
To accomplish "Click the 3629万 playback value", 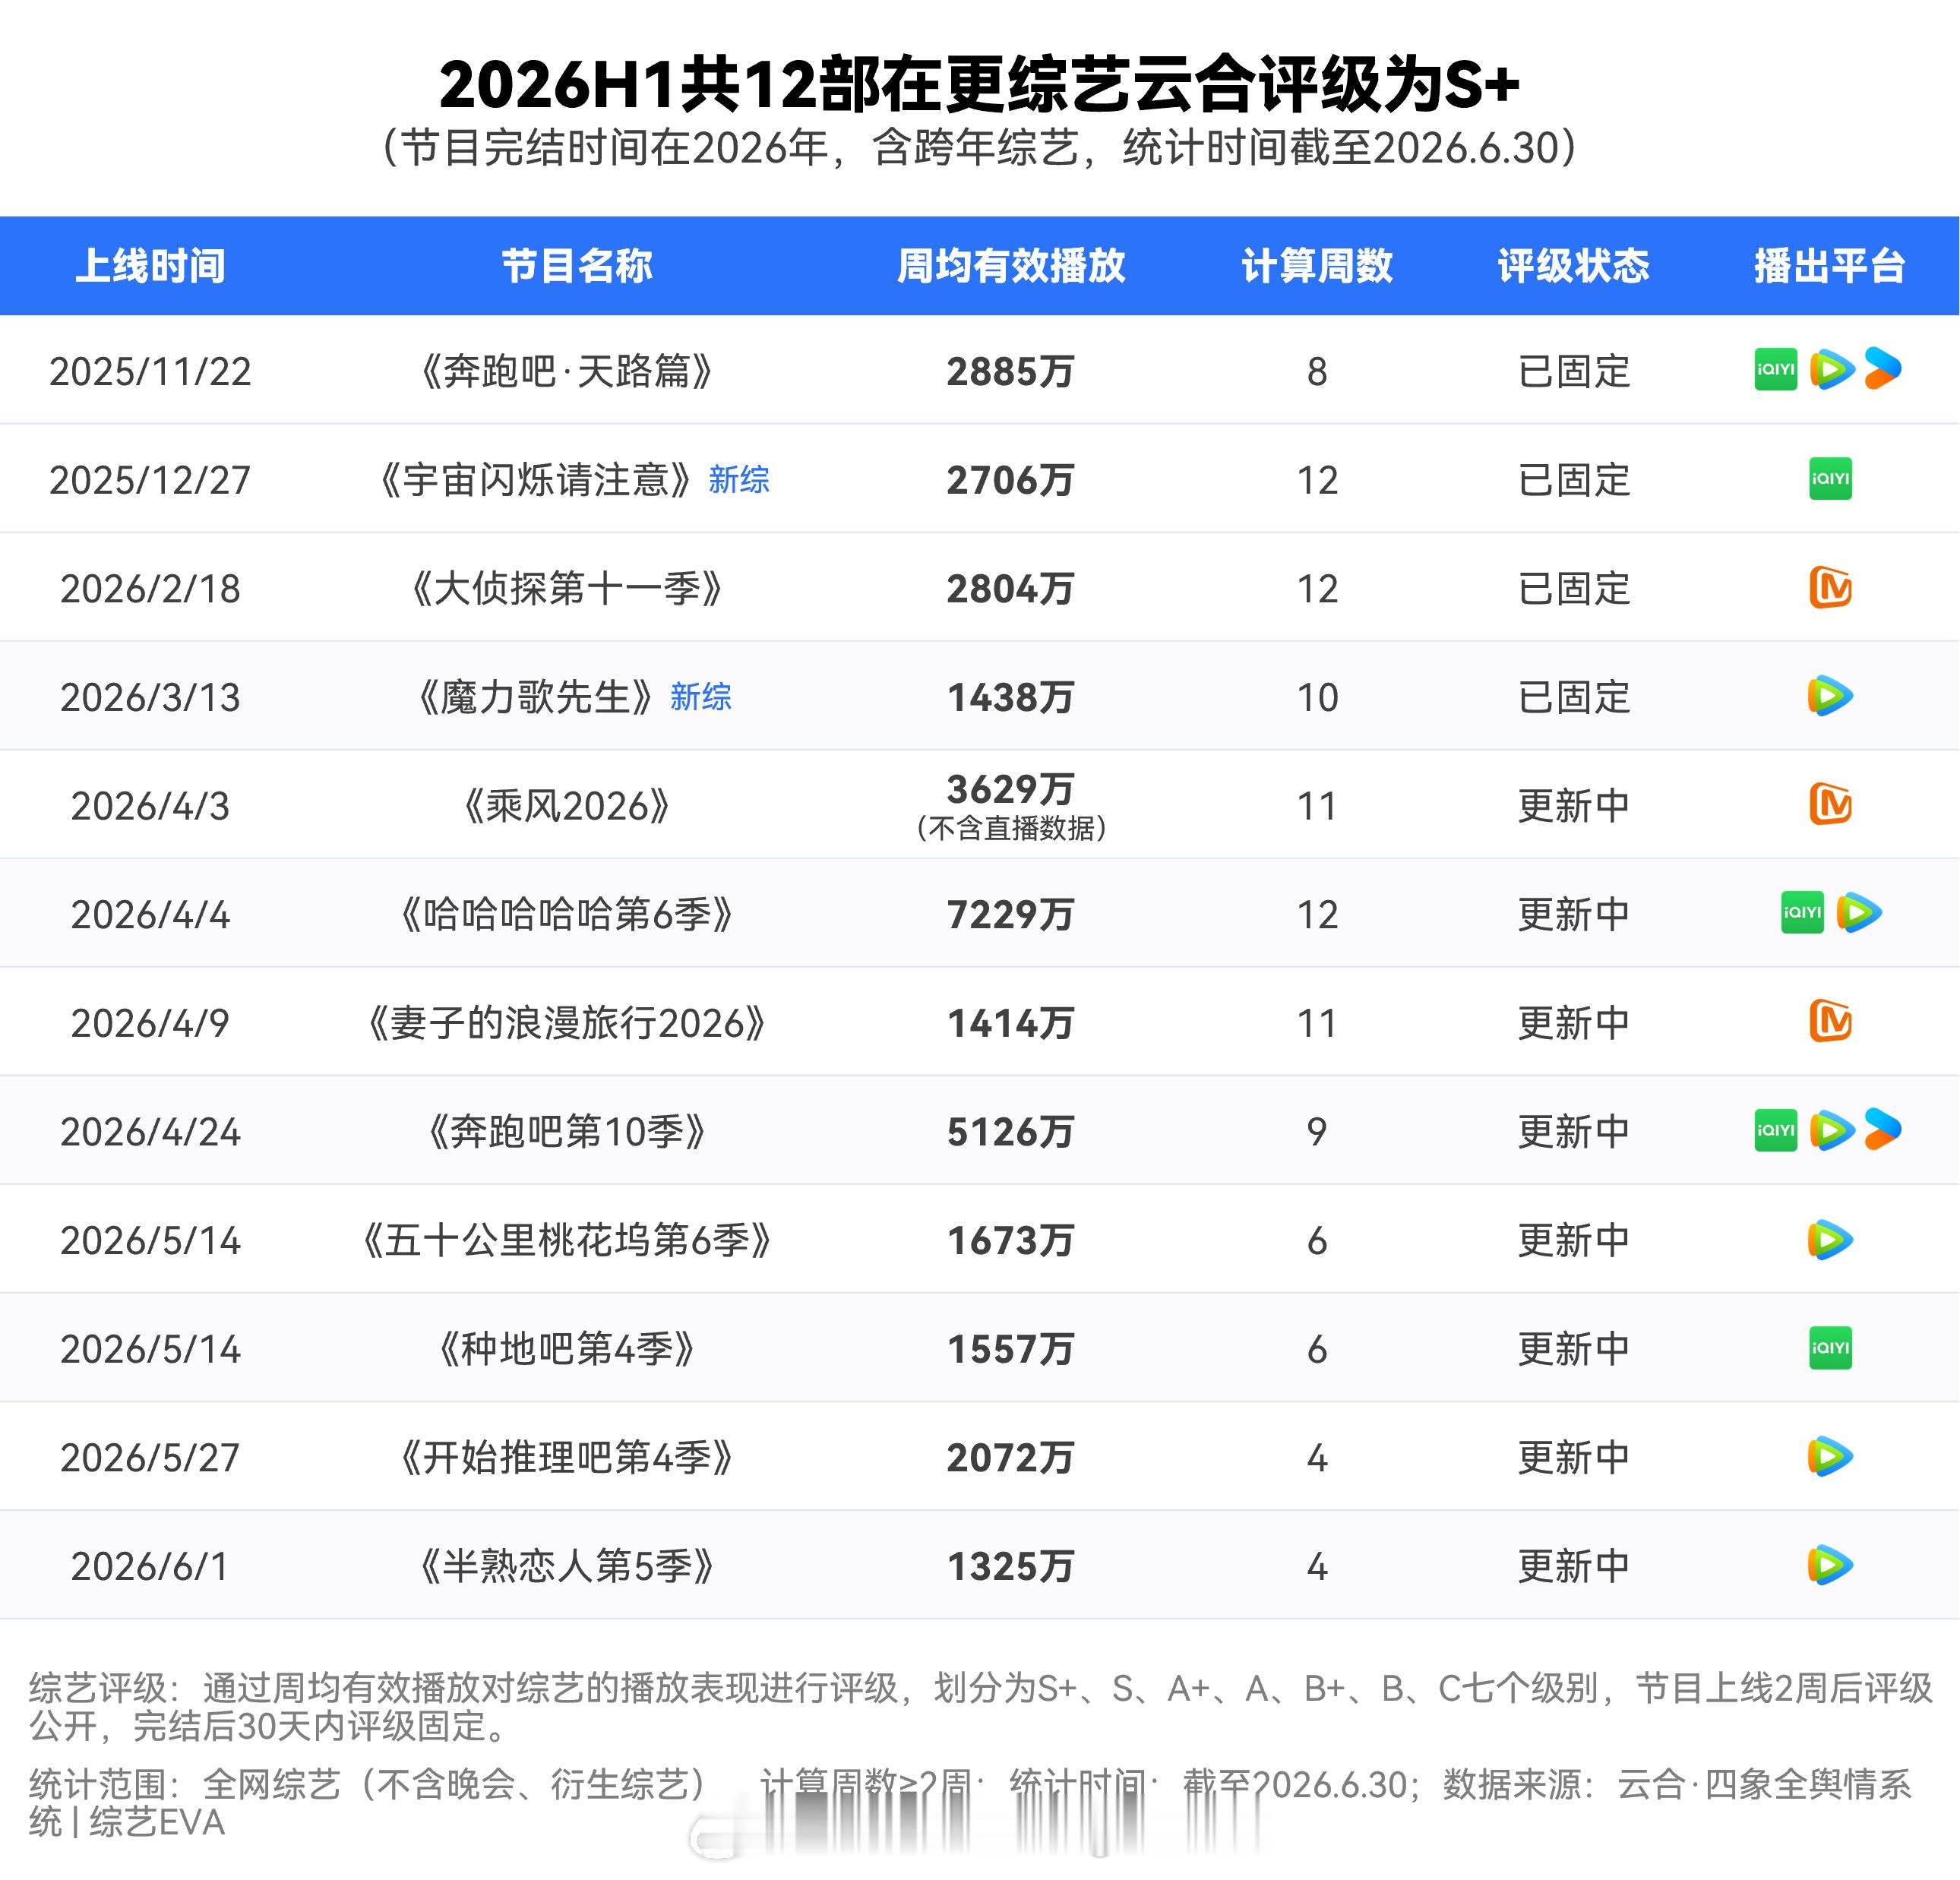I will point(1011,790).
